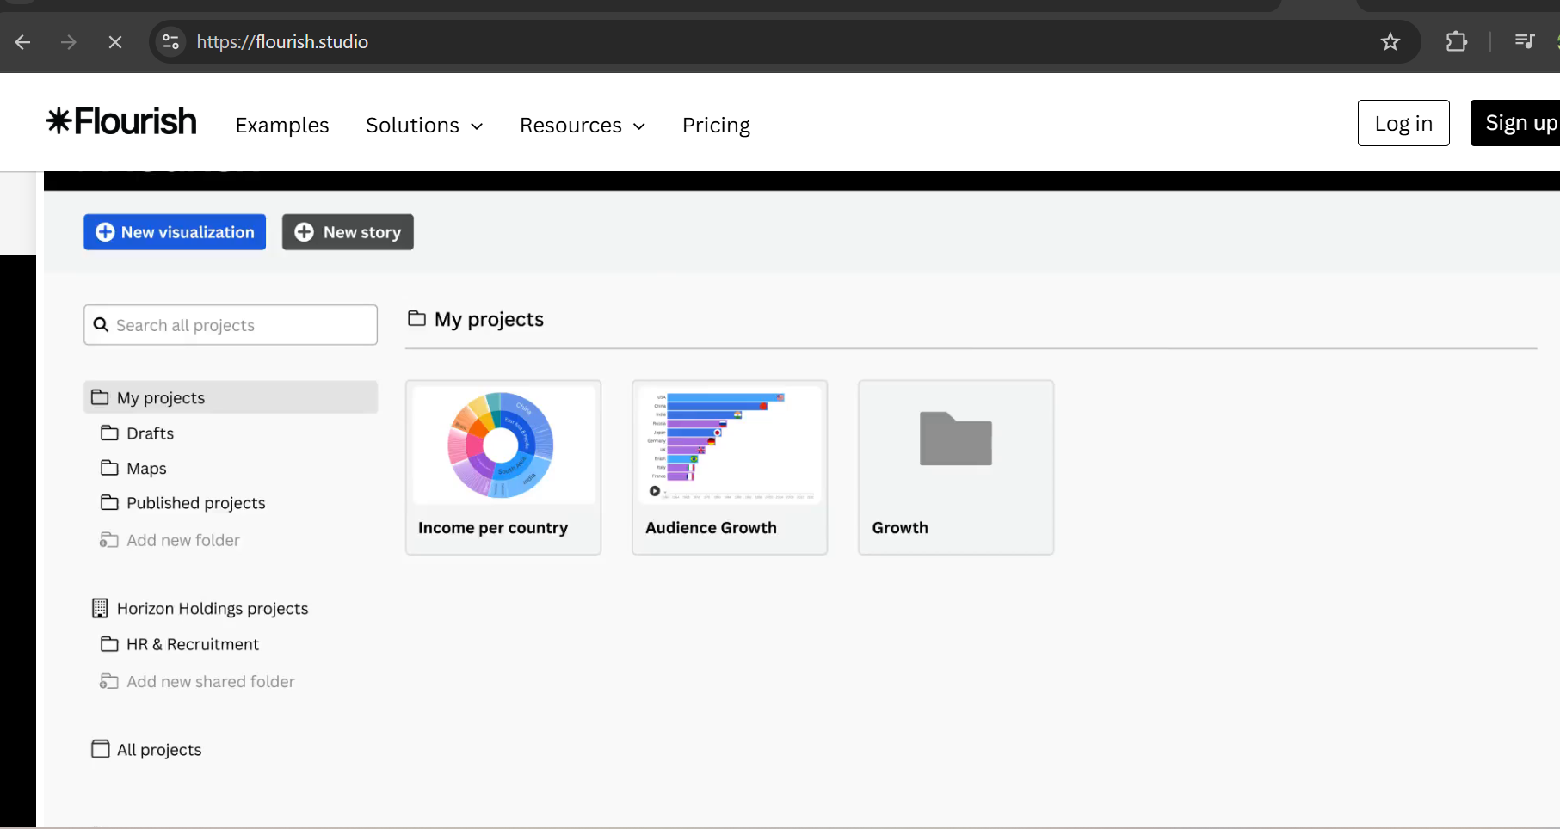Viewport: 1560px width, 829px height.
Task: Stop page loading with the X icon
Action: pos(115,42)
